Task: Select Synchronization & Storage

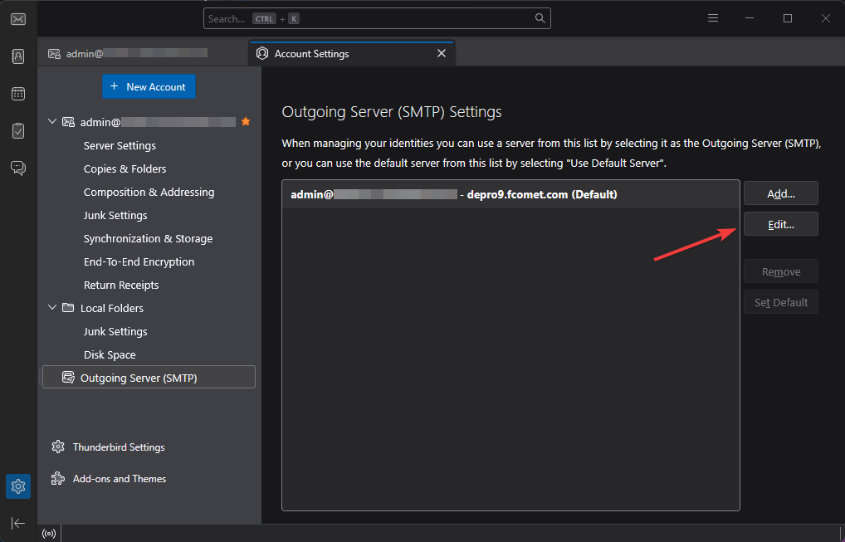Action: click(x=149, y=238)
